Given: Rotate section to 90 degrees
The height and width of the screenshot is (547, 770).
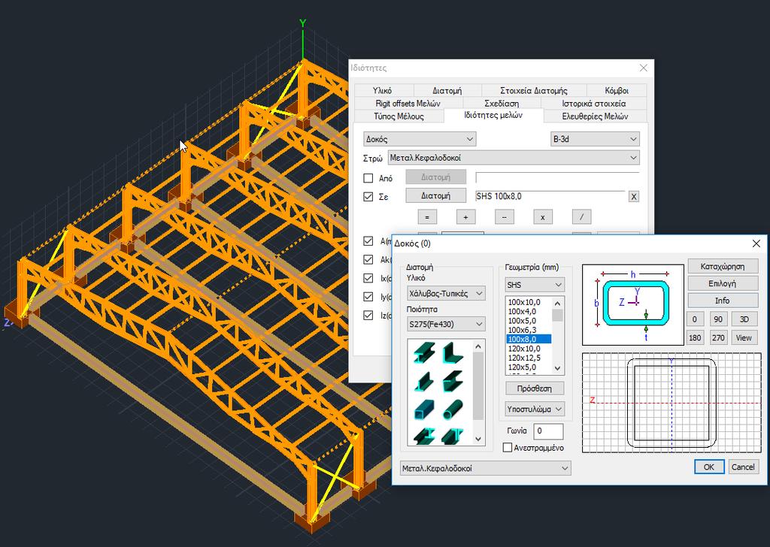Looking at the screenshot, I should (718, 319).
